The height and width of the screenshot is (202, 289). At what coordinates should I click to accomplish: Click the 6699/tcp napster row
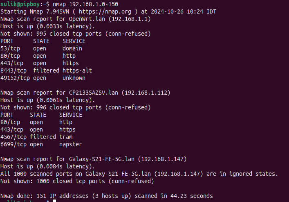pos(41,144)
